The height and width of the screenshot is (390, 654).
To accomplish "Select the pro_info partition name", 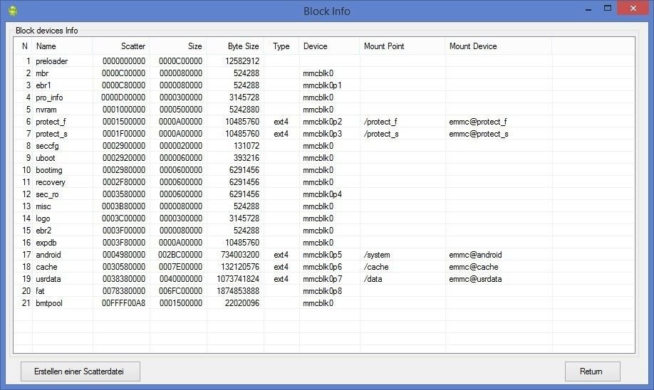I will [x=49, y=97].
